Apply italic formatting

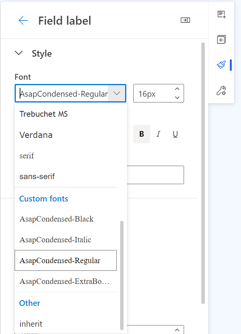(x=158, y=134)
